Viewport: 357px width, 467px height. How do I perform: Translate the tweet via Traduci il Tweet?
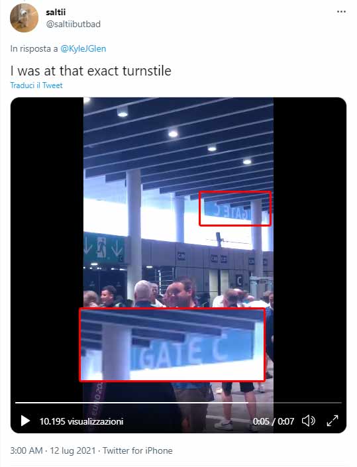[x=36, y=85]
